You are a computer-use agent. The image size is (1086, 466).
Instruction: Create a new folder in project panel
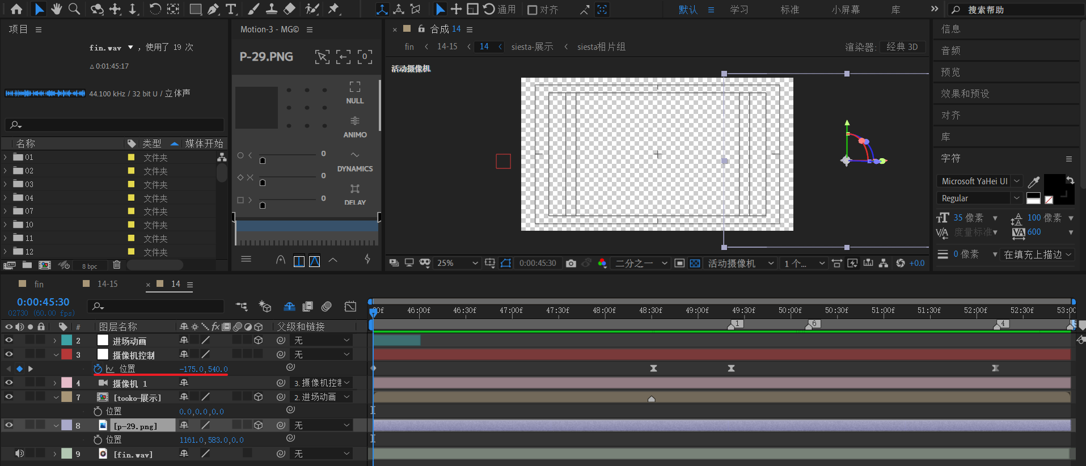[27, 265]
